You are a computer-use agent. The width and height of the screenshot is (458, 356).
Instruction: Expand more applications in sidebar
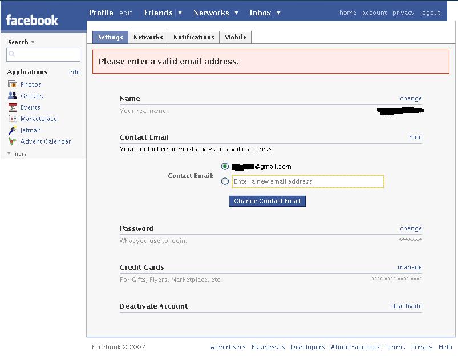point(17,153)
